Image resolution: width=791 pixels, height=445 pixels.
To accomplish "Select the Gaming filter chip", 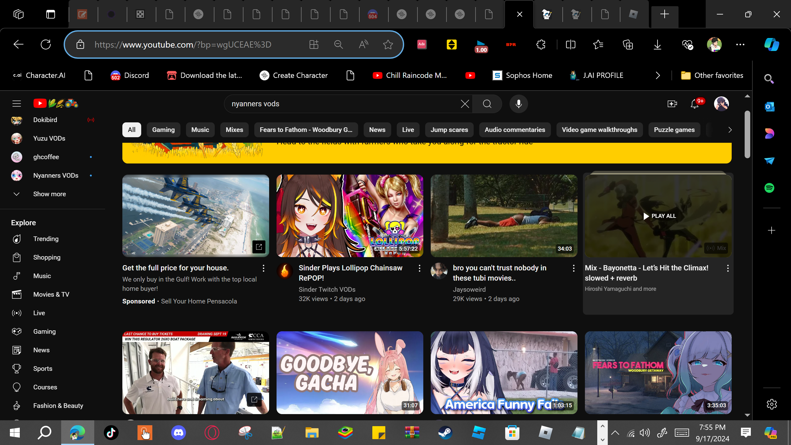I will tap(163, 130).
